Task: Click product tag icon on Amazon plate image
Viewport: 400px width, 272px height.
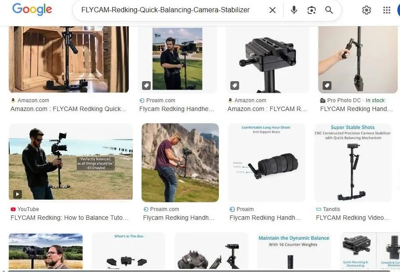Action: tap(235, 85)
